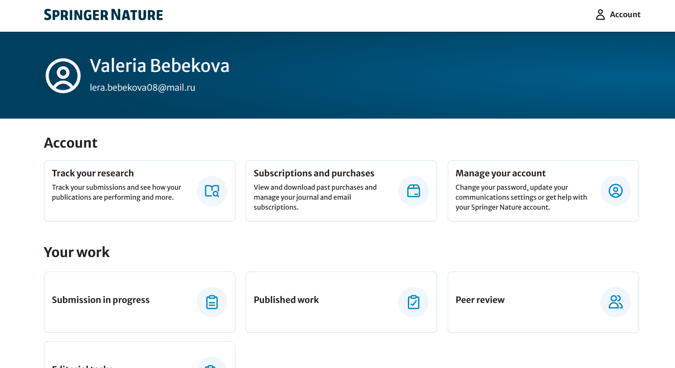Open Manage your account heading
This screenshot has width=675, height=368.
pyautogui.click(x=500, y=173)
